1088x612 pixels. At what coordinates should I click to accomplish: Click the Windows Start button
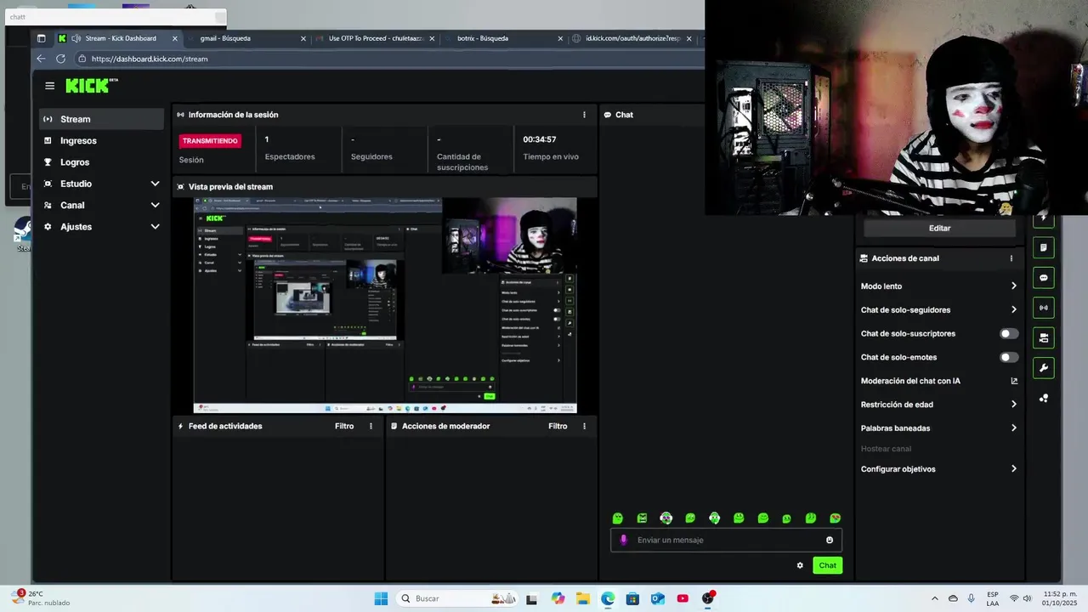point(381,598)
